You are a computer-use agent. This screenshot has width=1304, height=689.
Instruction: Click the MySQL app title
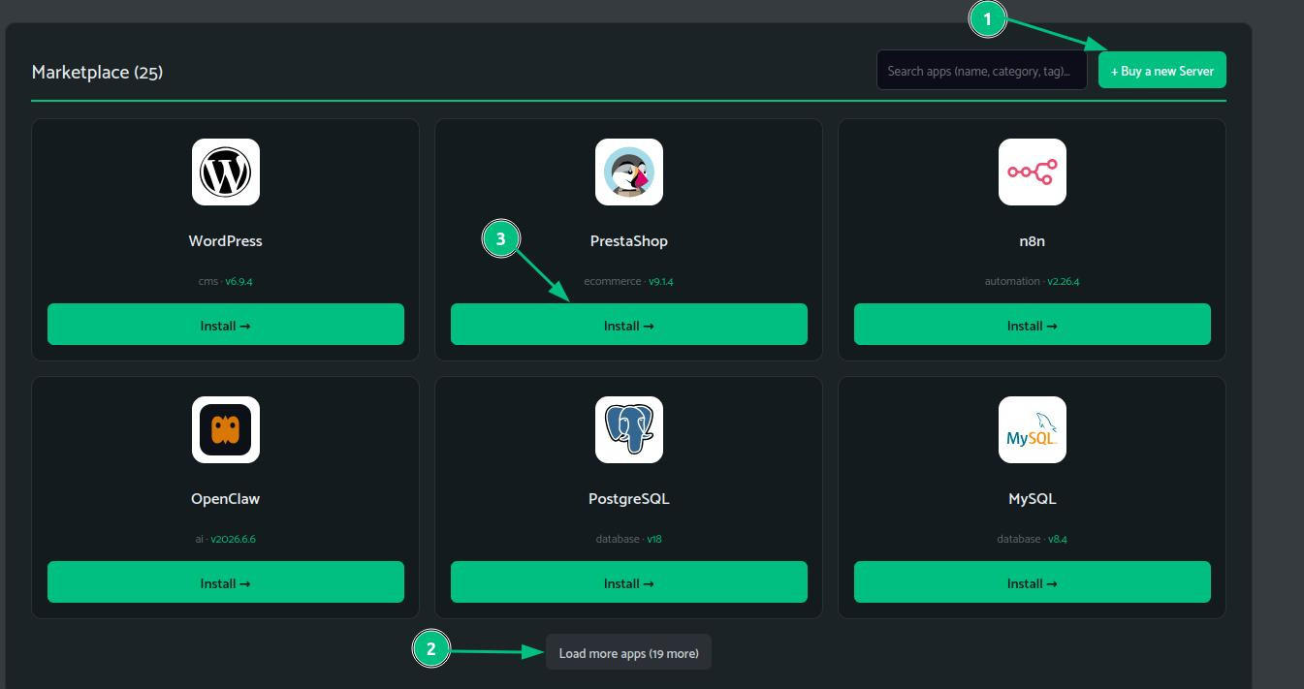pos(1033,499)
